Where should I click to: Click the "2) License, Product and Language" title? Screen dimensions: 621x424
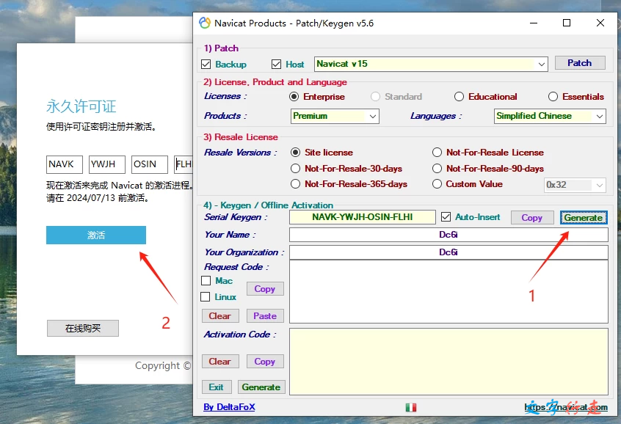coord(275,82)
